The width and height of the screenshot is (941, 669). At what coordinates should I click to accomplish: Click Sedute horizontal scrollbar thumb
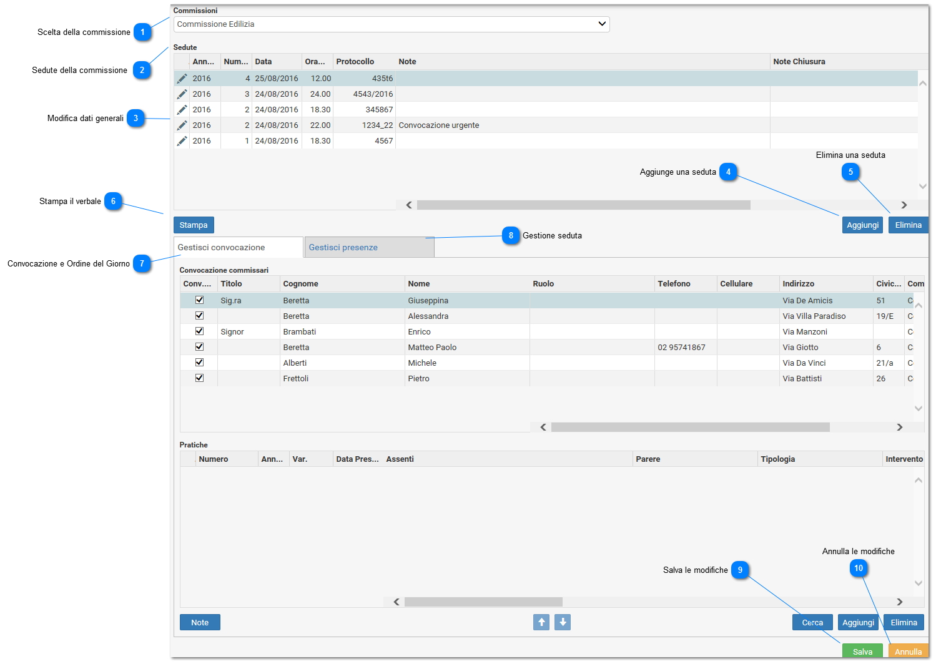584,205
